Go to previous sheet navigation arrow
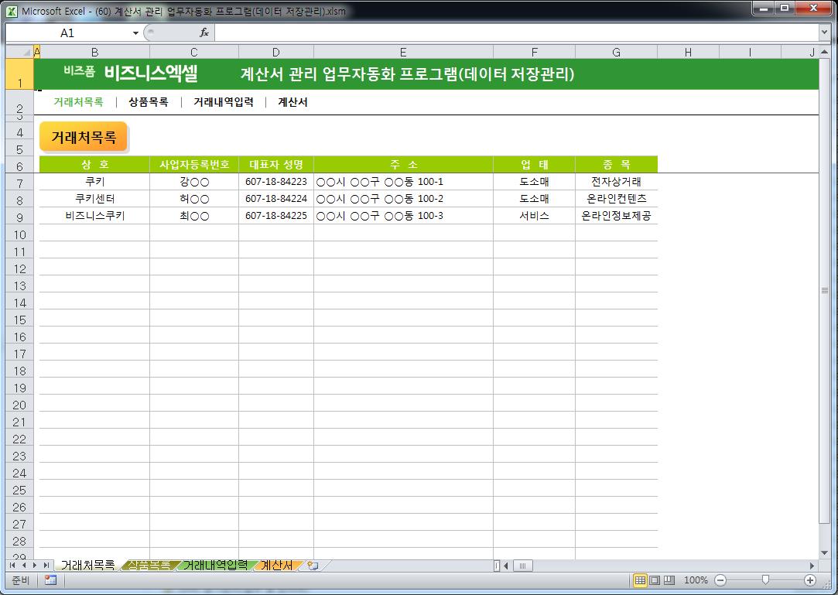Image resolution: width=838 pixels, height=595 pixels. (23, 565)
